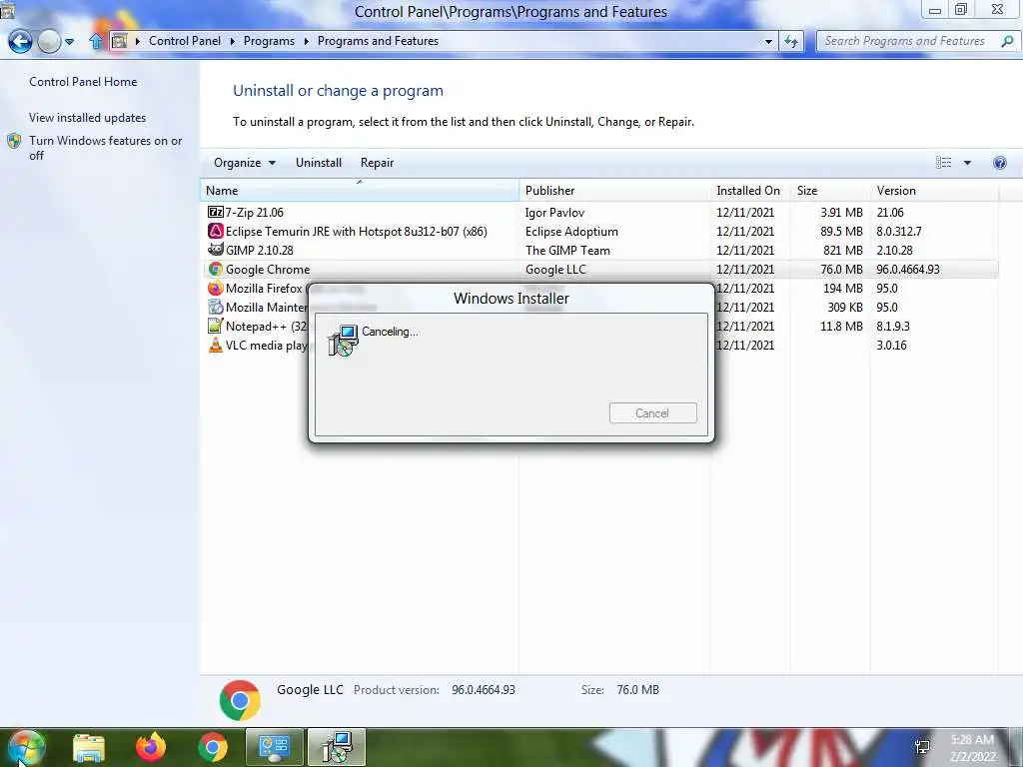Select GIMP 2.10.28 entry
The height and width of the screenshot is (767, 1023).
260,251
